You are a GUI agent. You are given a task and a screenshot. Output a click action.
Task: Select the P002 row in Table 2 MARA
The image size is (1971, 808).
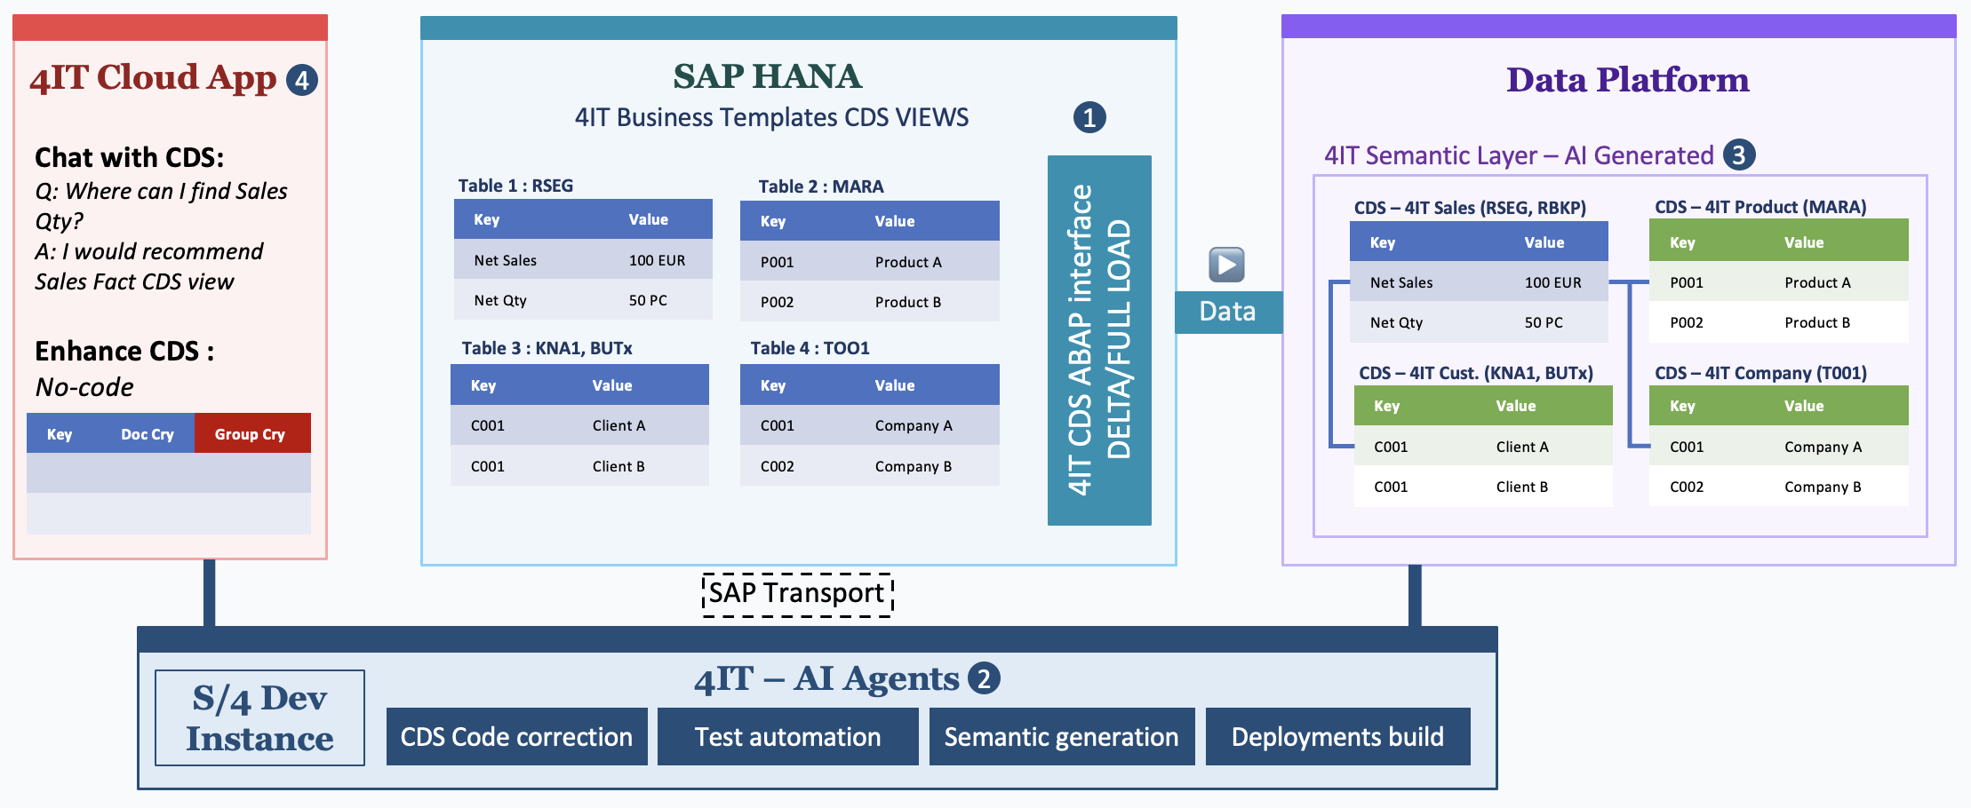[869, 302]
